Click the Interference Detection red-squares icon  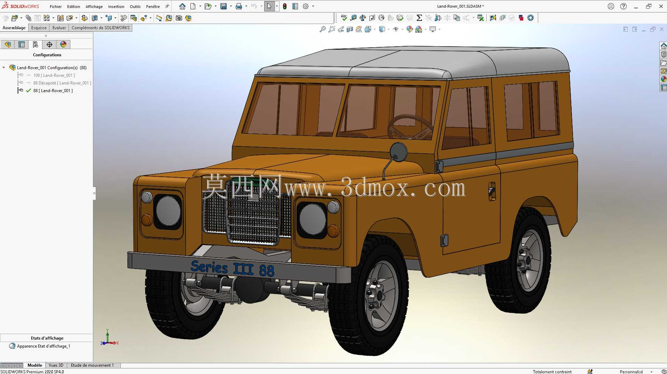[521, 18]
